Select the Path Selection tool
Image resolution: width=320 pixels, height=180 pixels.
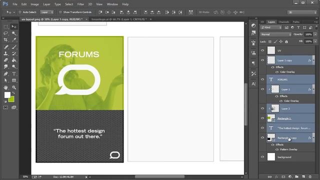point(5,80)
